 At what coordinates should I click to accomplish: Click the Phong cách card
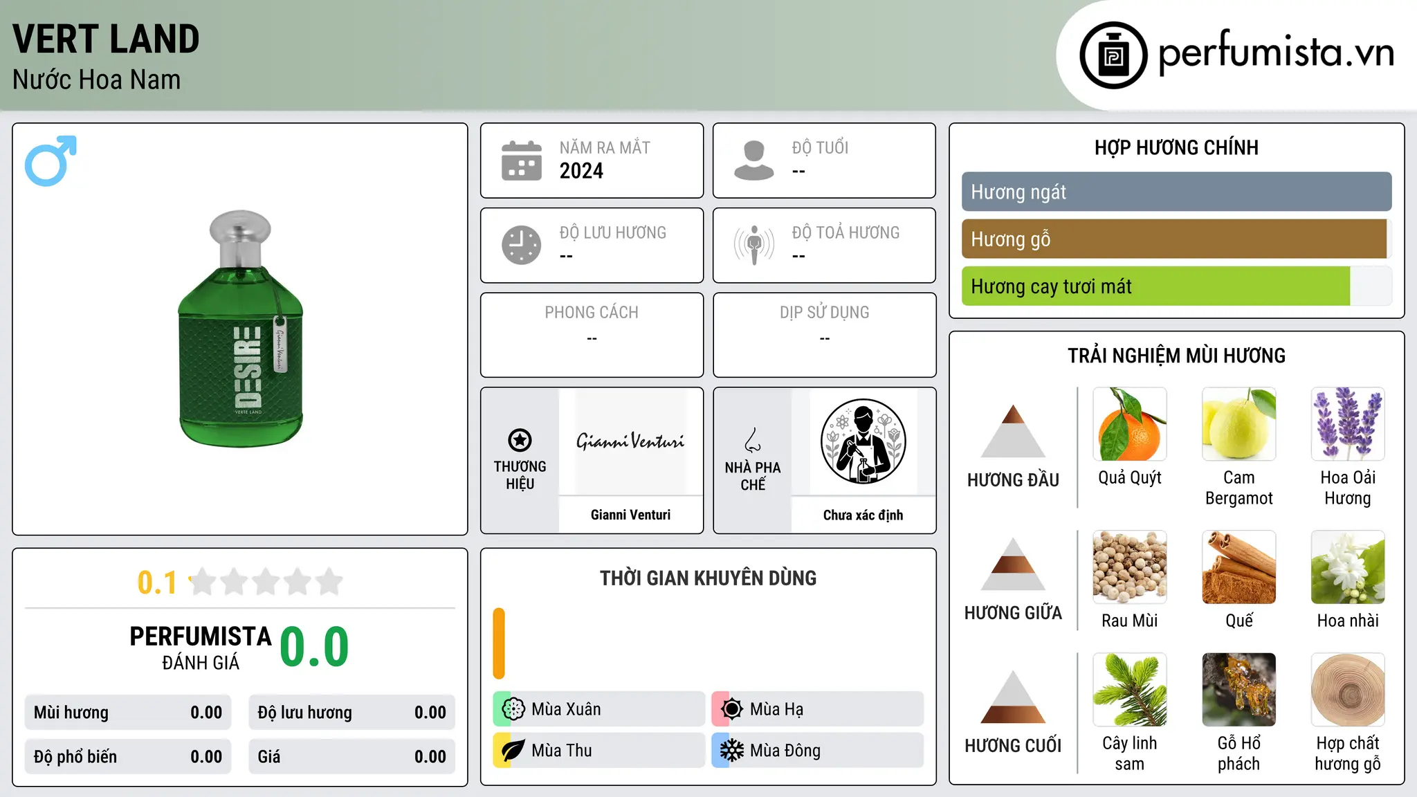click(592, 335)
